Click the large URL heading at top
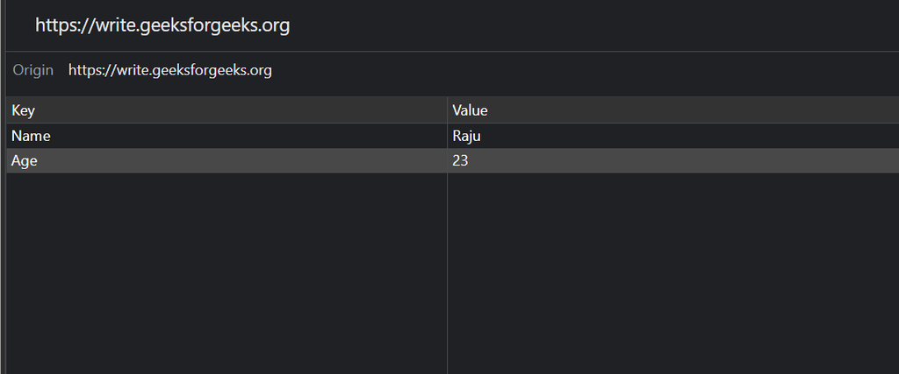This screenshot has width=899, height=374. (x=162, y=26)
